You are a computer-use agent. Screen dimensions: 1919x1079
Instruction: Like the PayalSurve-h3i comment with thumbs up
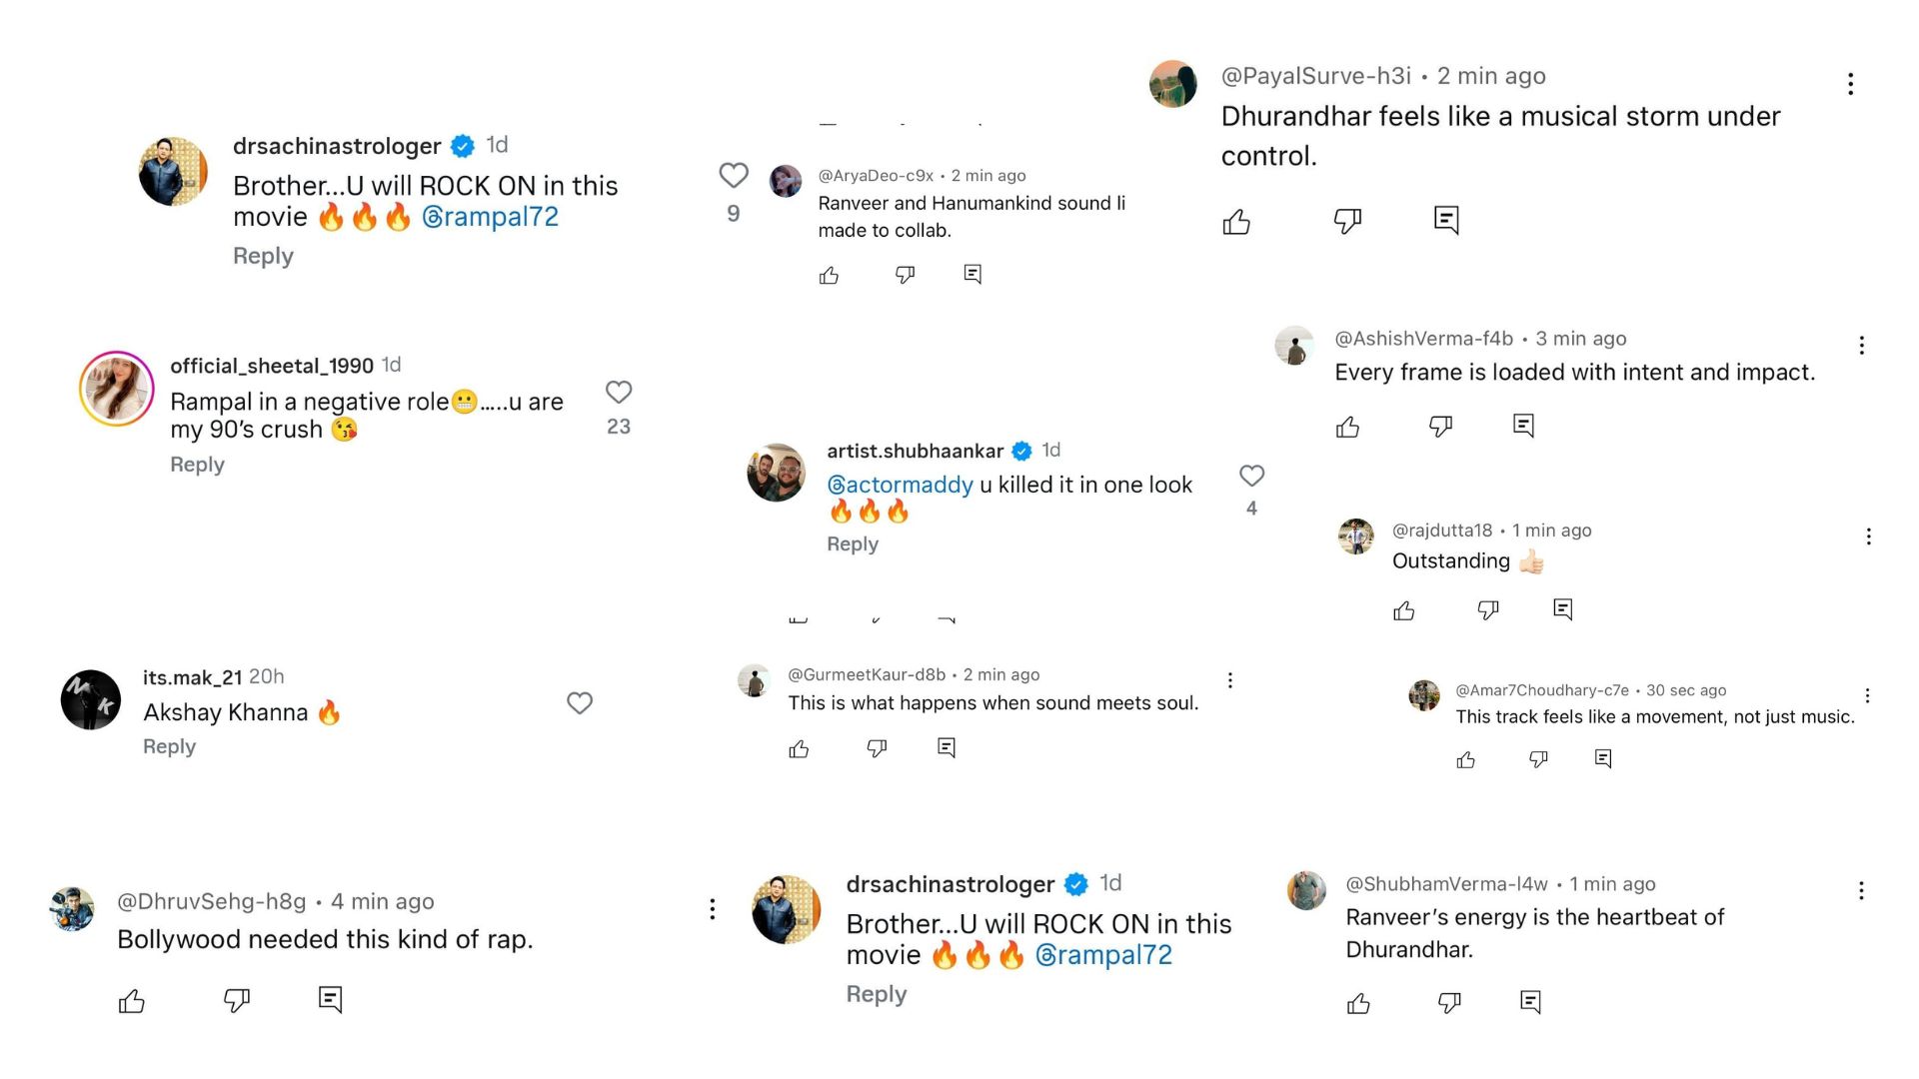(x=1236, y=222)
